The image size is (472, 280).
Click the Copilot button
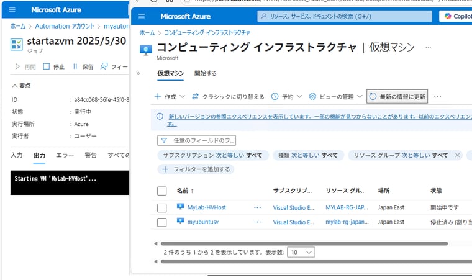click(456, 16)
